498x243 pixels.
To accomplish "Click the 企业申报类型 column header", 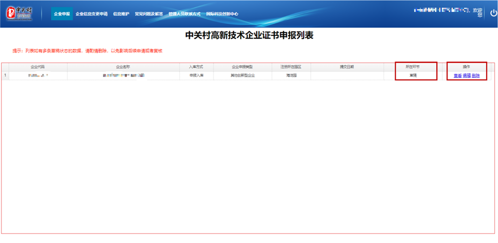I will pos(243,67).
